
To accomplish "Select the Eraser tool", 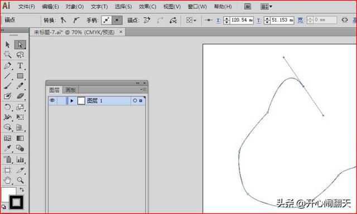I will click(20, 96).
